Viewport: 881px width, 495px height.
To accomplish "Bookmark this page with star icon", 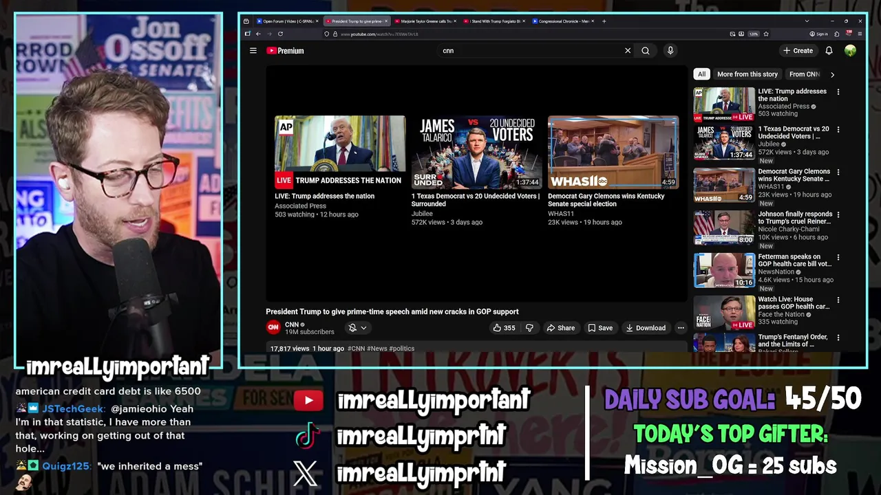I will point(766,34).
